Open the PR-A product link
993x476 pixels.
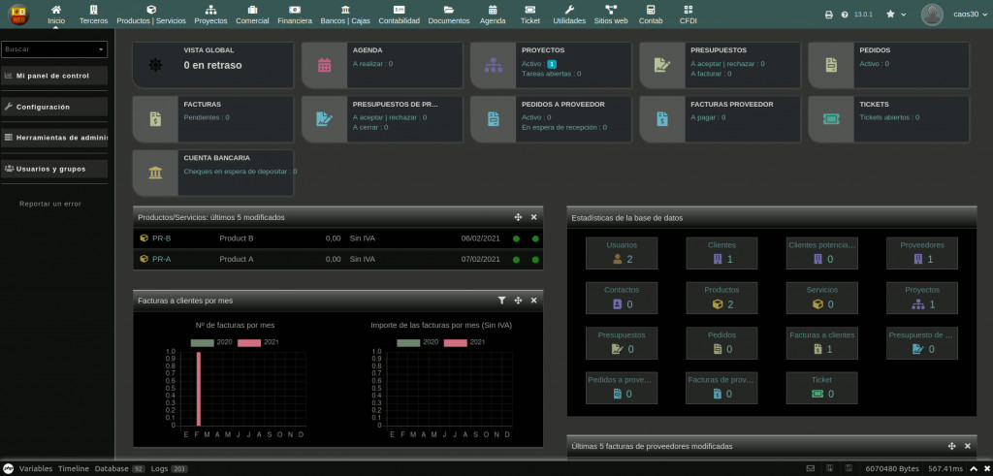coord(161,259)
